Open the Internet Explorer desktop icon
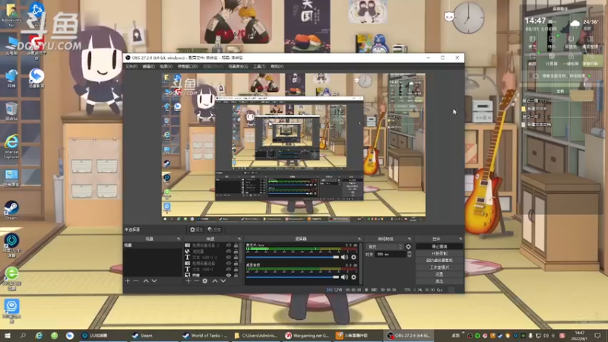 click(11, 147)
